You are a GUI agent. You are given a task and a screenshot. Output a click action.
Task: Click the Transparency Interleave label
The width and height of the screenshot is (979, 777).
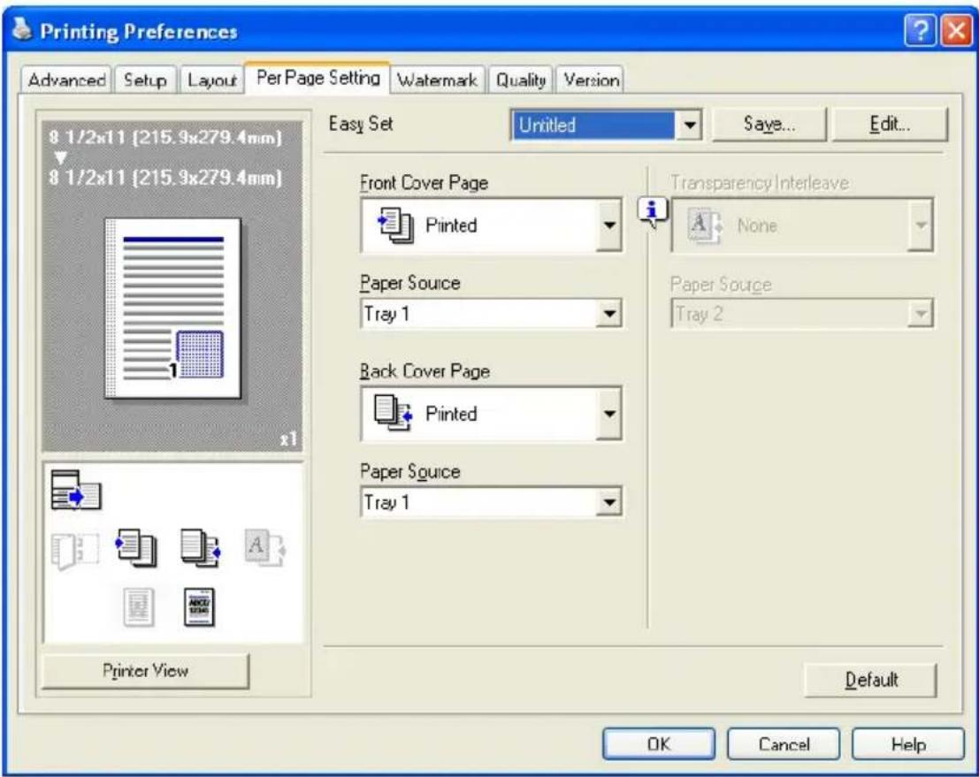(760, 183)
